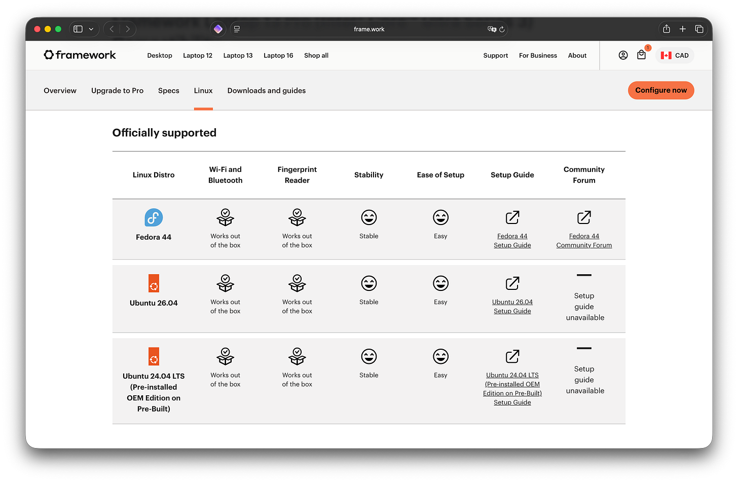This screenshot has width=738, height=482.
Task: Click Ubuntu 26.04 Fingerprint Reader box icon
Action: (297, 283)
